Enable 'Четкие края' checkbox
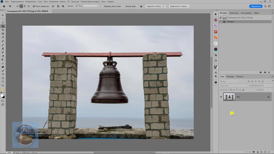The width and height of the screenshot is (274, 154). [123, 6]
